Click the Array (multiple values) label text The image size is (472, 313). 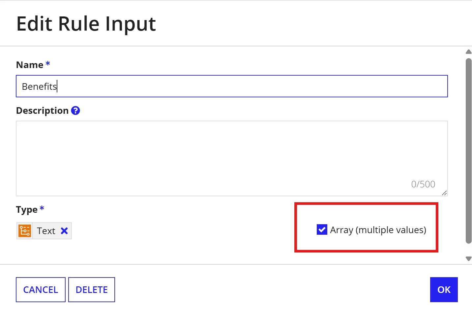(378, 230)
